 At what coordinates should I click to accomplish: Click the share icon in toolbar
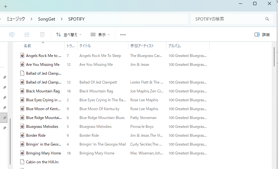(x=27, y=34)
